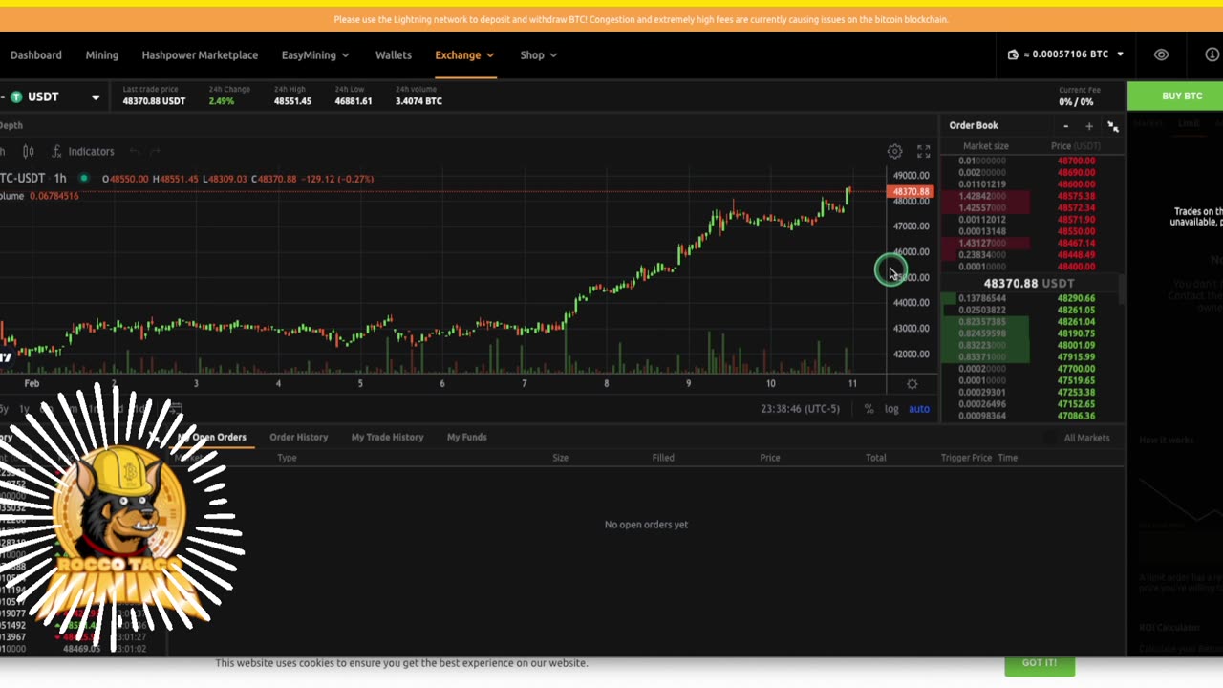Select bid price 48290.66 in order book
Screen dimensions: 1223x688
[1076, 298]
